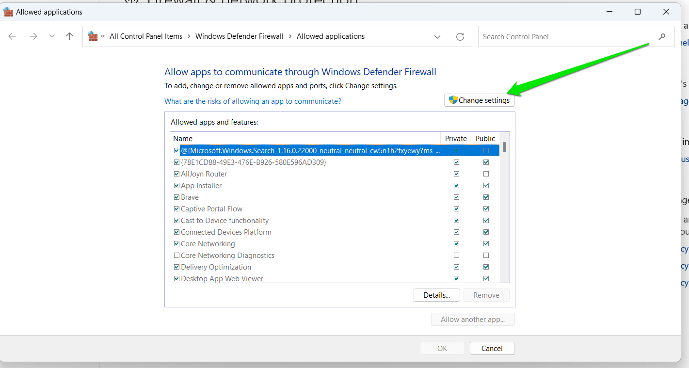Open the address bar dropdown
Viewport: 689px width, 368px height.
tap(437, 36)
